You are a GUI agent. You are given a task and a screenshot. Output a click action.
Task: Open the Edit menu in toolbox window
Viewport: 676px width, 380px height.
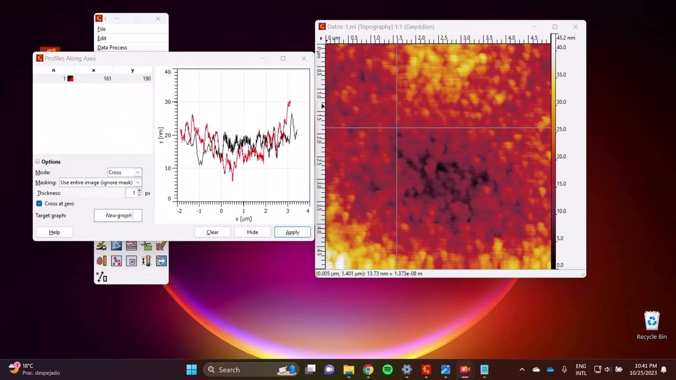click(x=102, y=39)
